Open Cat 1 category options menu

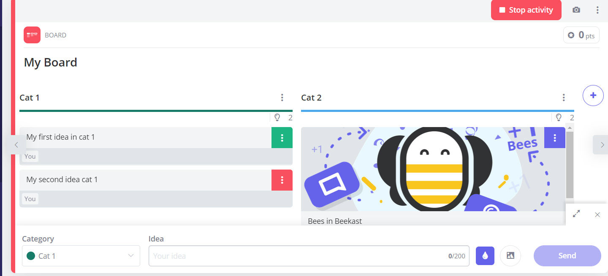282,98
